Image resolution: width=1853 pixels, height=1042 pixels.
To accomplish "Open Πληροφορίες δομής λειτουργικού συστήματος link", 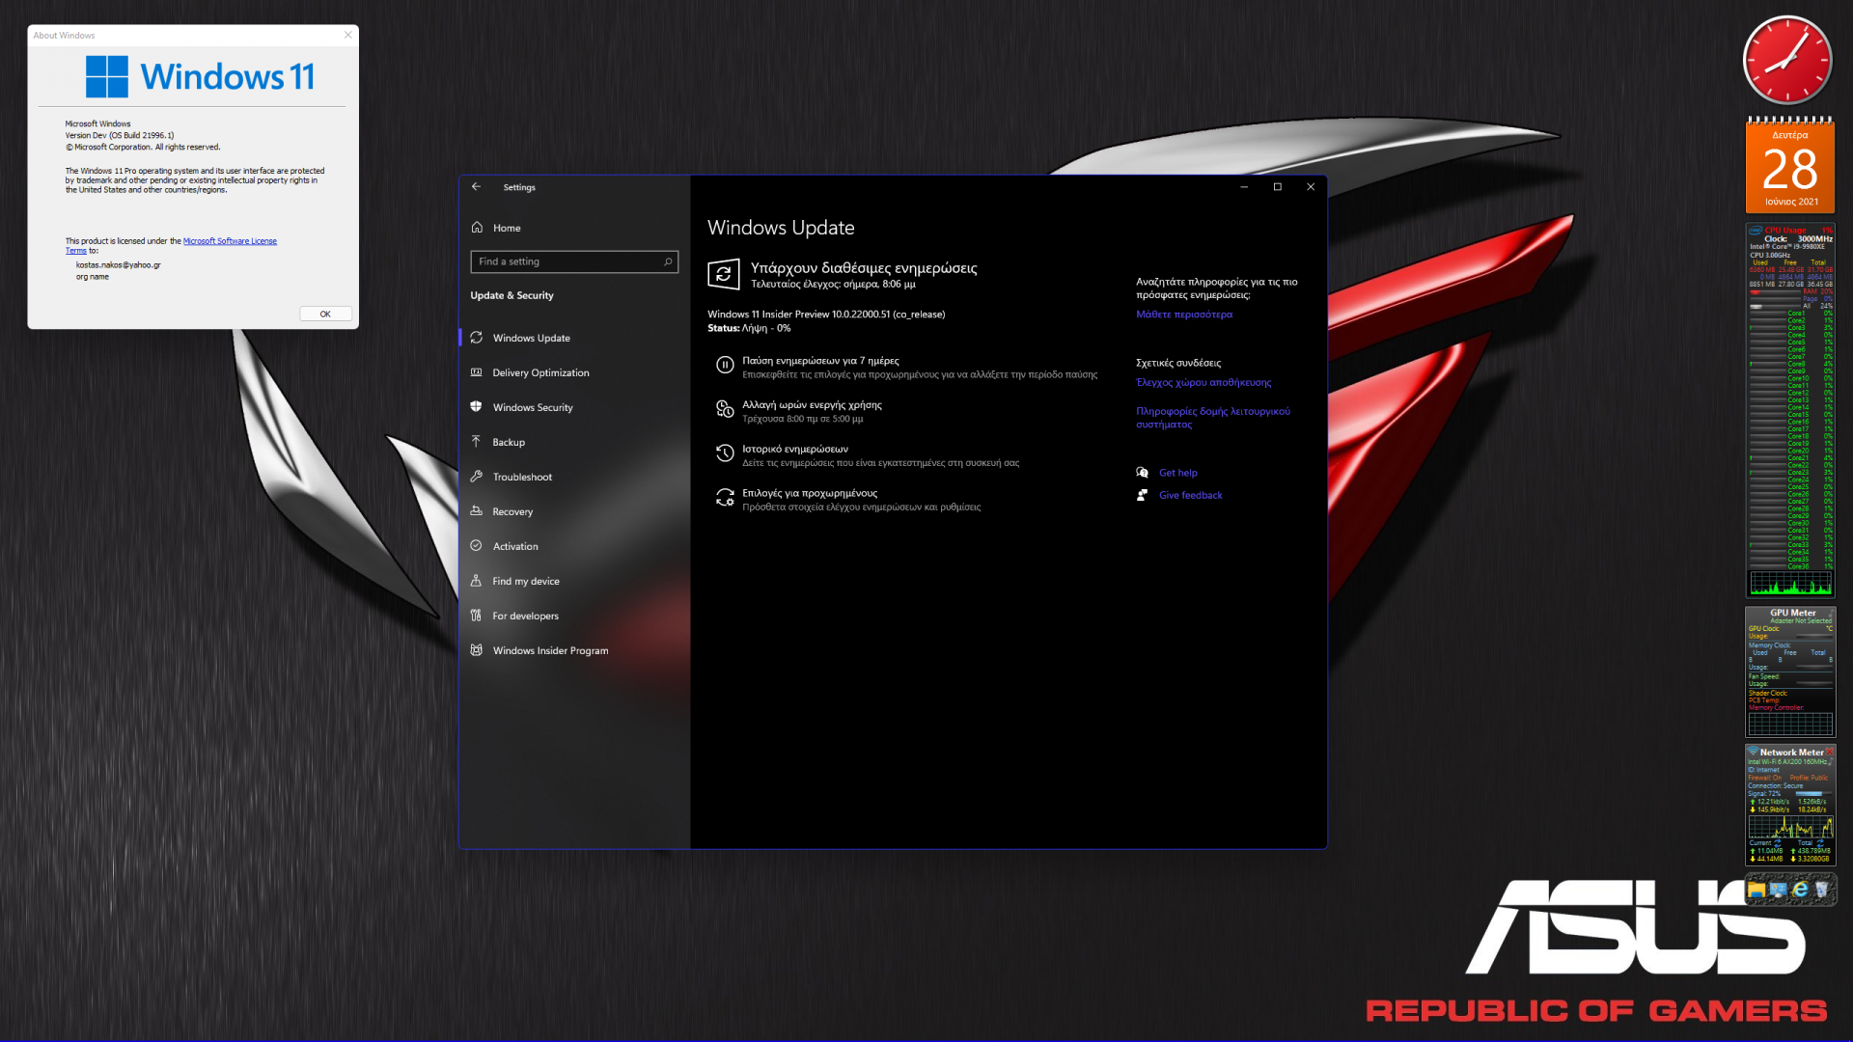I will tap(1212, 418).
